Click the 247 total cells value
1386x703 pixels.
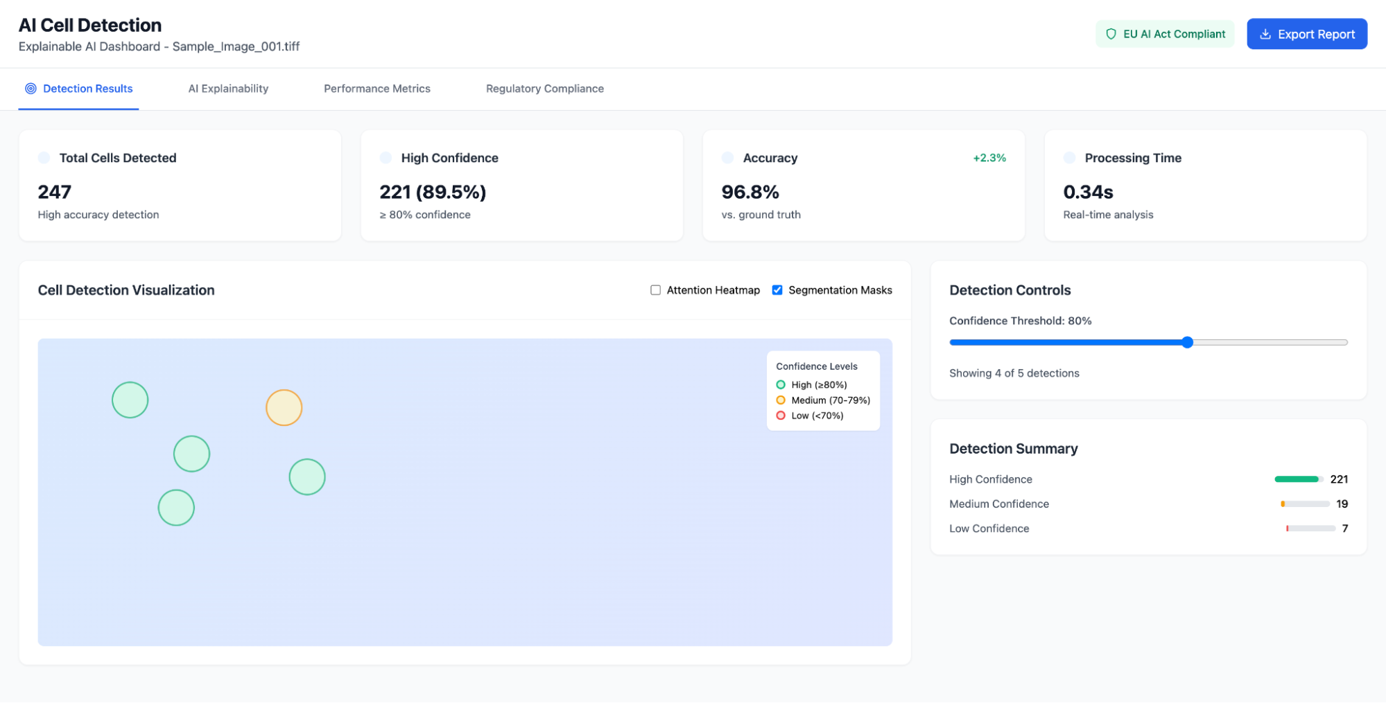point(55,192)
